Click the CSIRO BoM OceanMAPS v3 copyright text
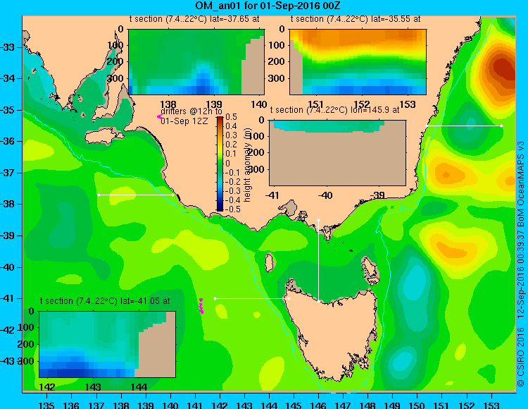 pos(521,264)
